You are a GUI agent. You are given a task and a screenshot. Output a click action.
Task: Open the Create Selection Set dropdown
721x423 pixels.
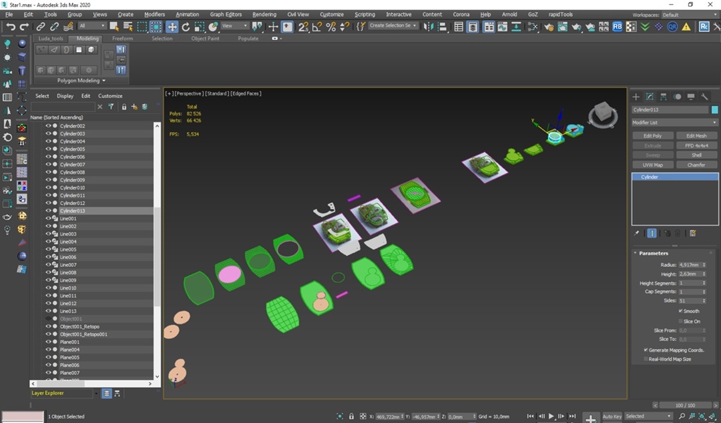(x=393, y=26)
